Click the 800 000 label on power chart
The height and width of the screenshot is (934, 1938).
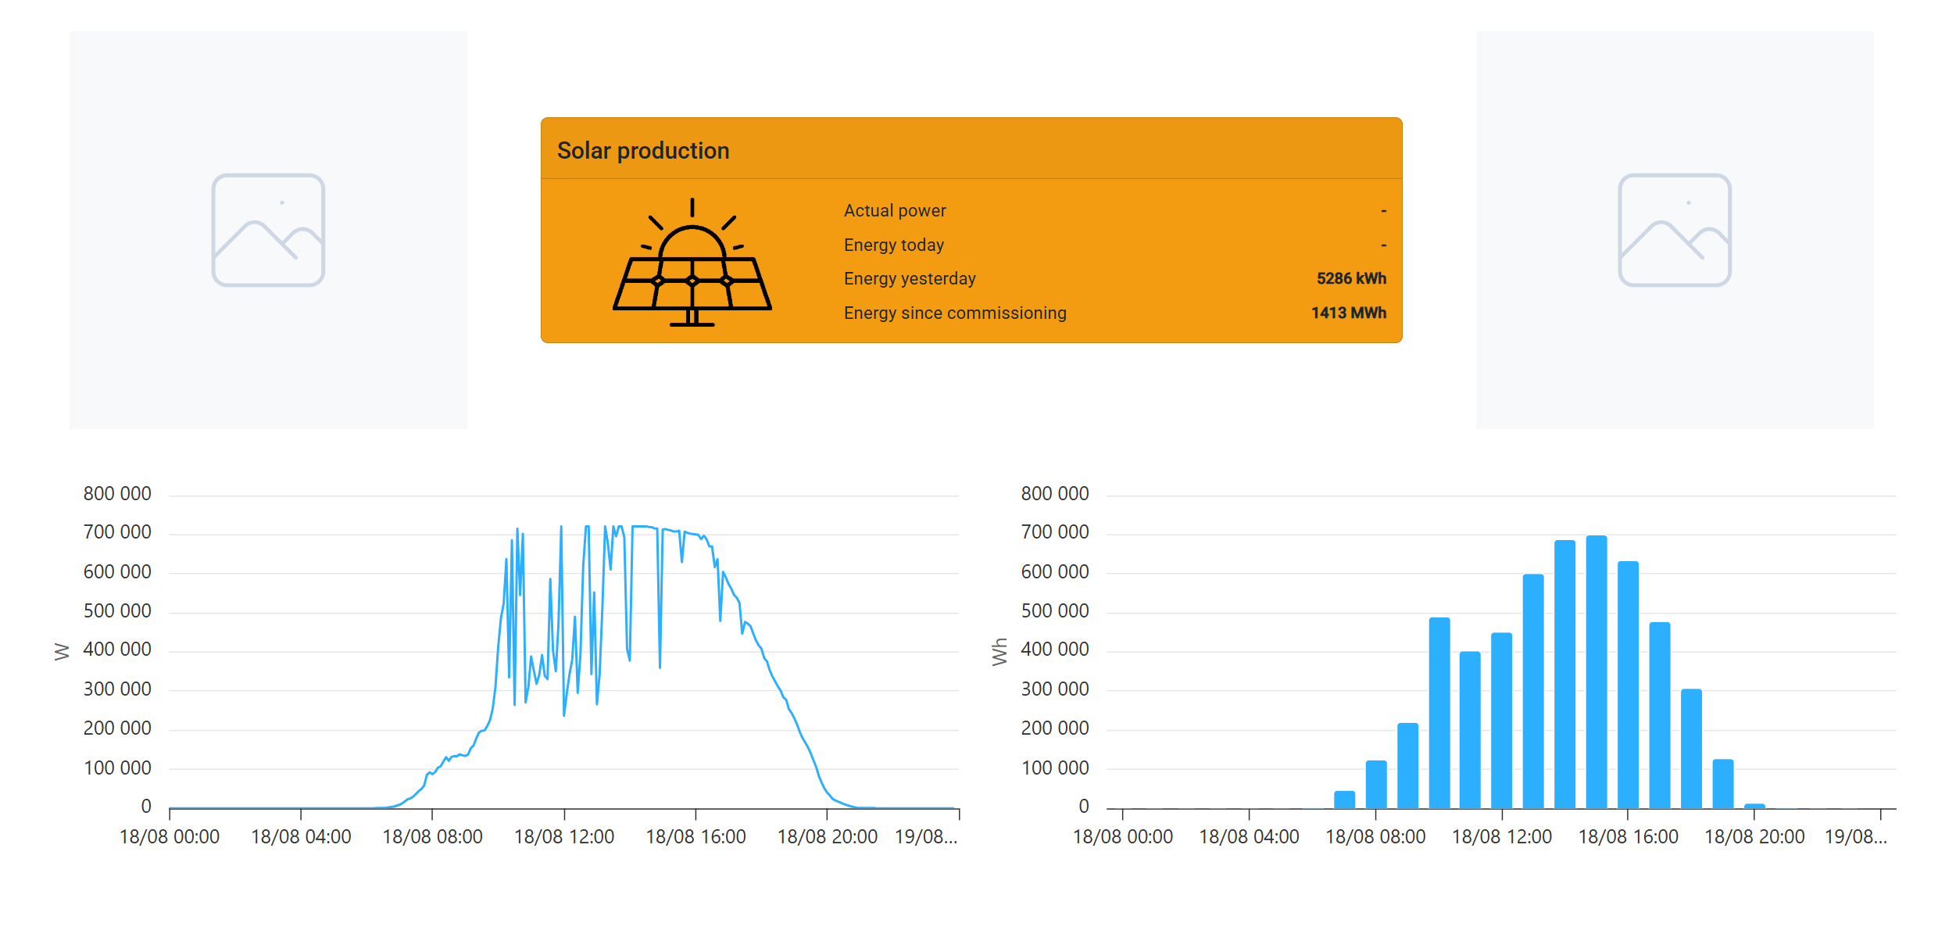[117, 493]
